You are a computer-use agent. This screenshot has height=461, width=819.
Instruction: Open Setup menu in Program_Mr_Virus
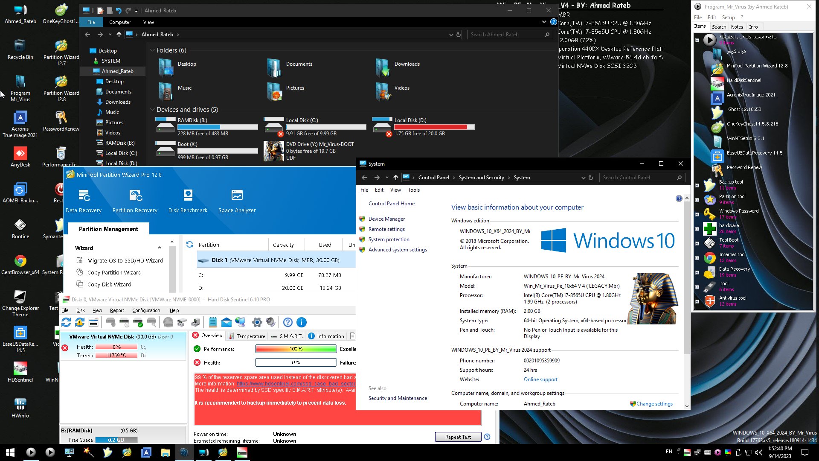pyautogui.click(x=728, y=18)
